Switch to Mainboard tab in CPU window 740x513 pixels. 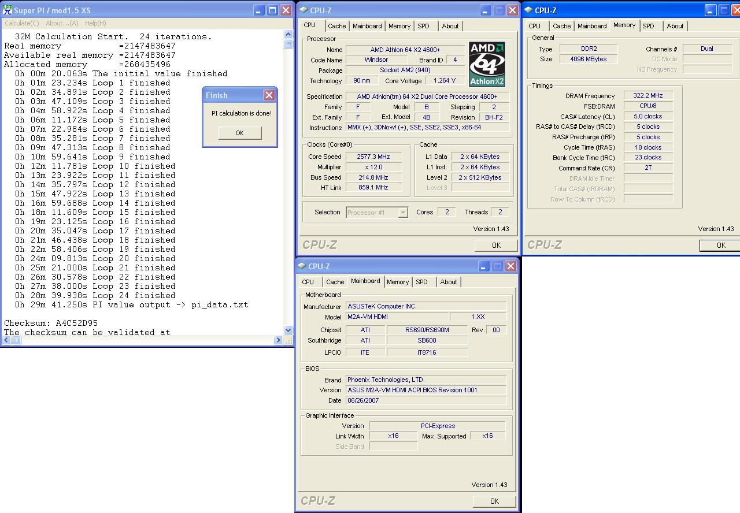point(367,26)
